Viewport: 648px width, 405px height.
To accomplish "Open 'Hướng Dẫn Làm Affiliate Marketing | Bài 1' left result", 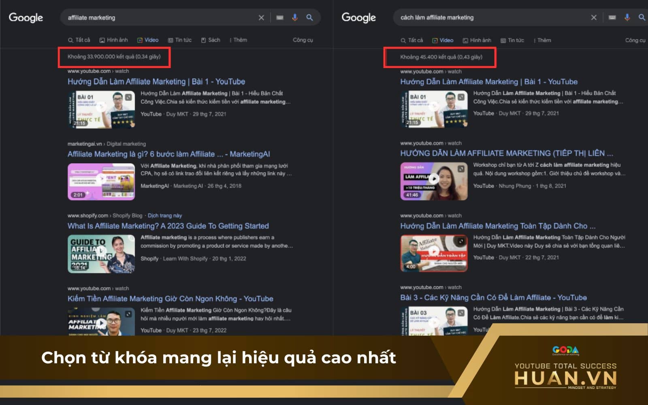I will point(156,81).
